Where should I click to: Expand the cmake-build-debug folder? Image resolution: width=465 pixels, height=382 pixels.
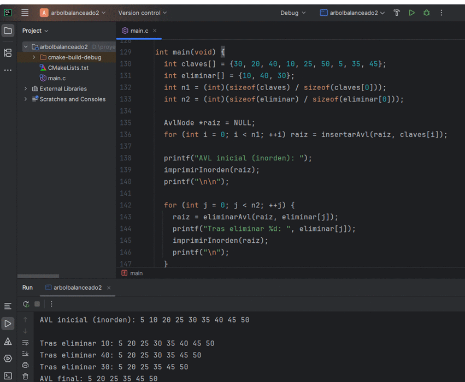coord(34,57)
